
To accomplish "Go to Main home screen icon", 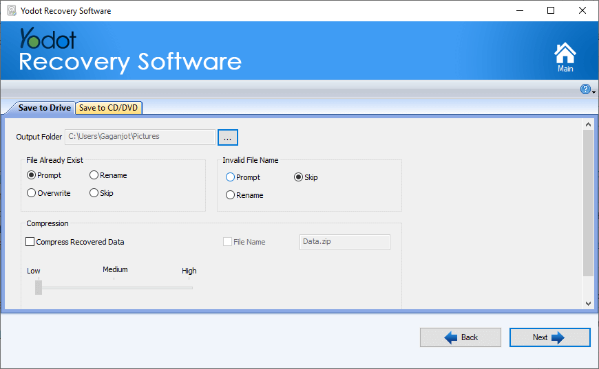I will pos(565,57).
